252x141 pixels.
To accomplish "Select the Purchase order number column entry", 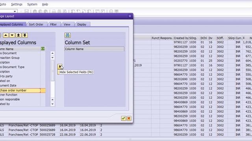I will point(20,90).
